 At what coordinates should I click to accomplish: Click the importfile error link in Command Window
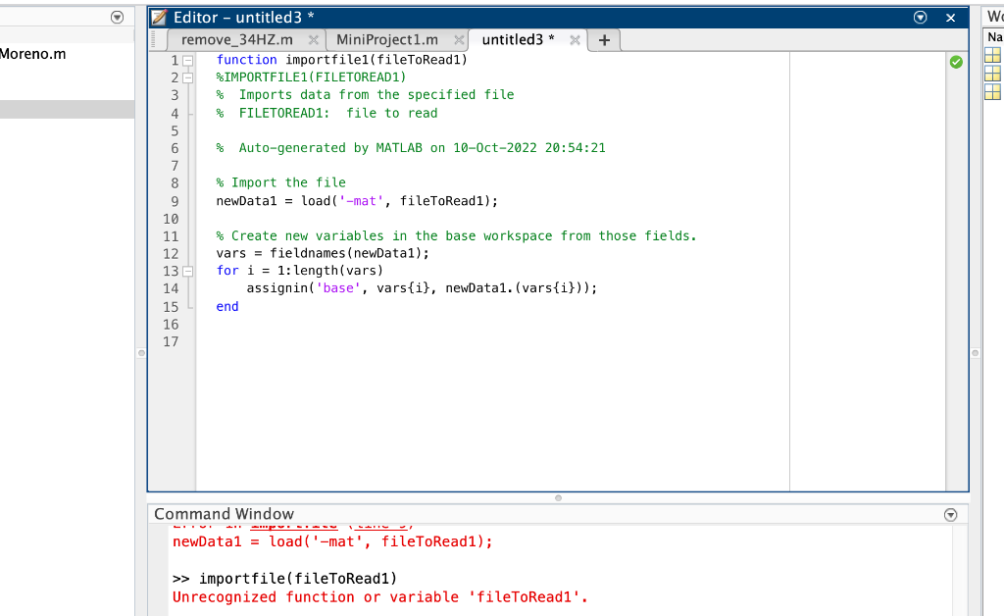[x=294, y=527]
